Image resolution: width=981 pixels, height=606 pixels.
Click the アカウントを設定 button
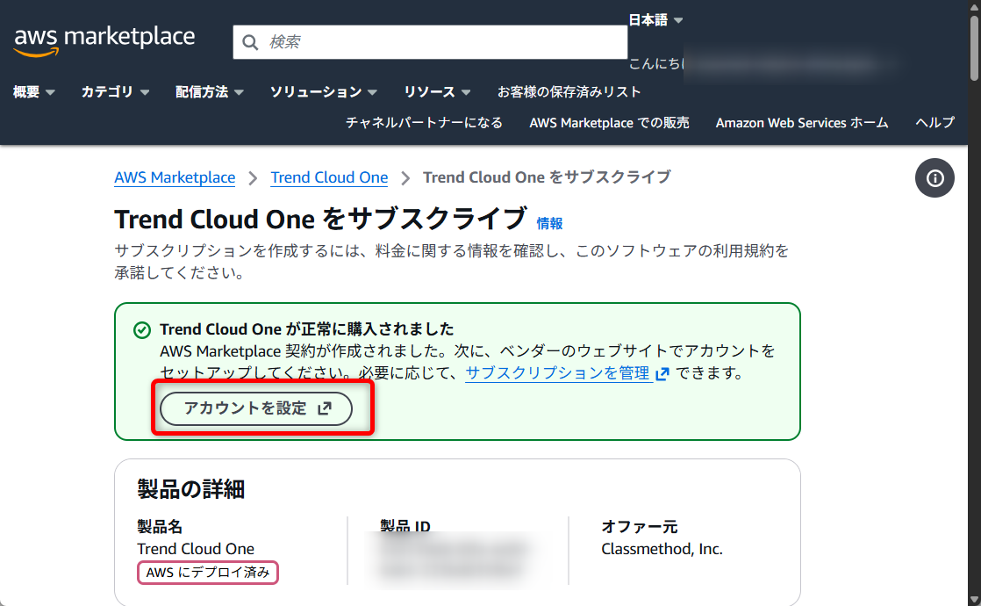(256, 408)
